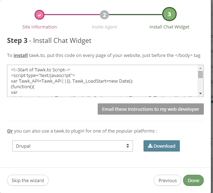Click the up-down arrows on platform selector
This screenshot has width=213, height=193.
127,146
